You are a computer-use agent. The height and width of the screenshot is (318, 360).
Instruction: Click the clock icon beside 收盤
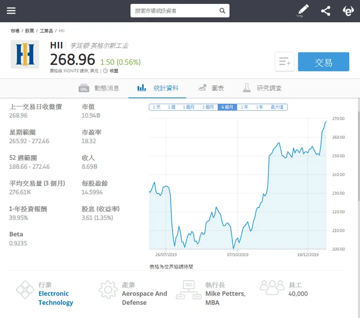coord(106,71)
